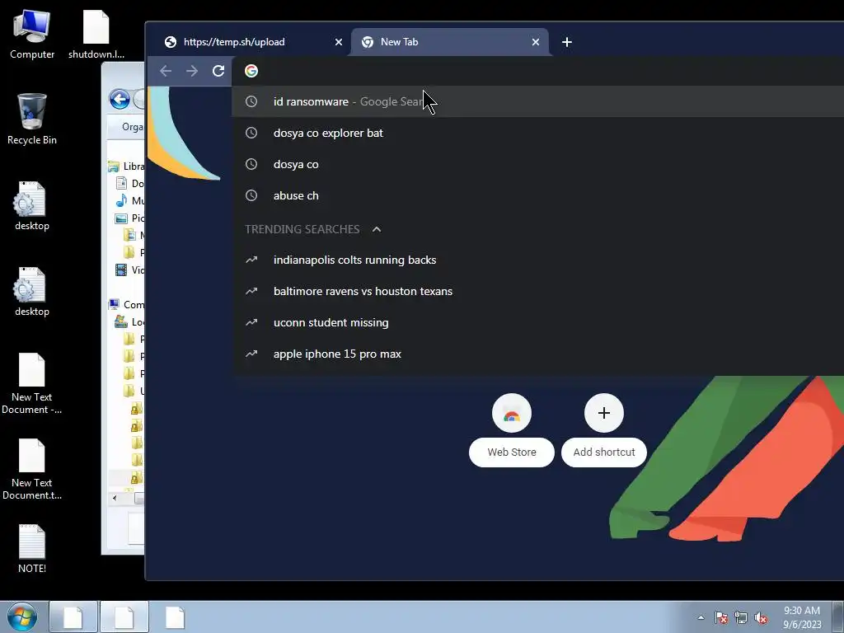
Task: Choose 'baltimore ravens vs houston texans' trend
Action: (x=537, y=291)
